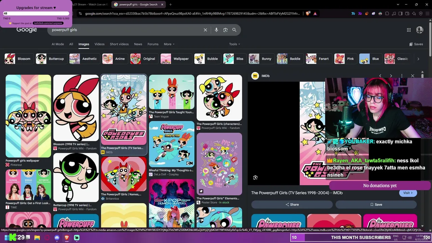Open the tab search dropdown arrow
Viewport: 432px width, 243px height.
click(398, 4)
